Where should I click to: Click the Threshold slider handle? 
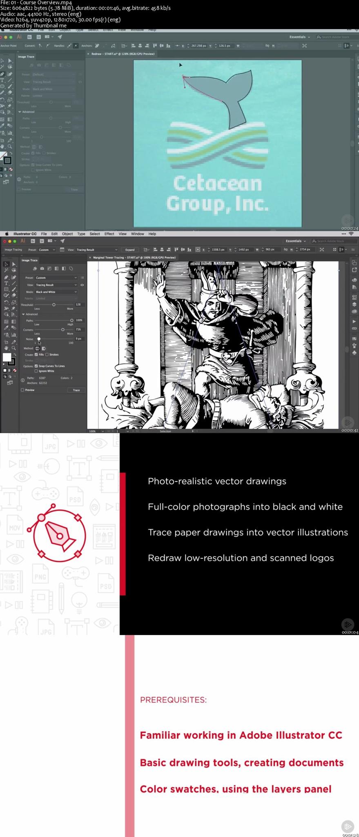coord(54,305)
